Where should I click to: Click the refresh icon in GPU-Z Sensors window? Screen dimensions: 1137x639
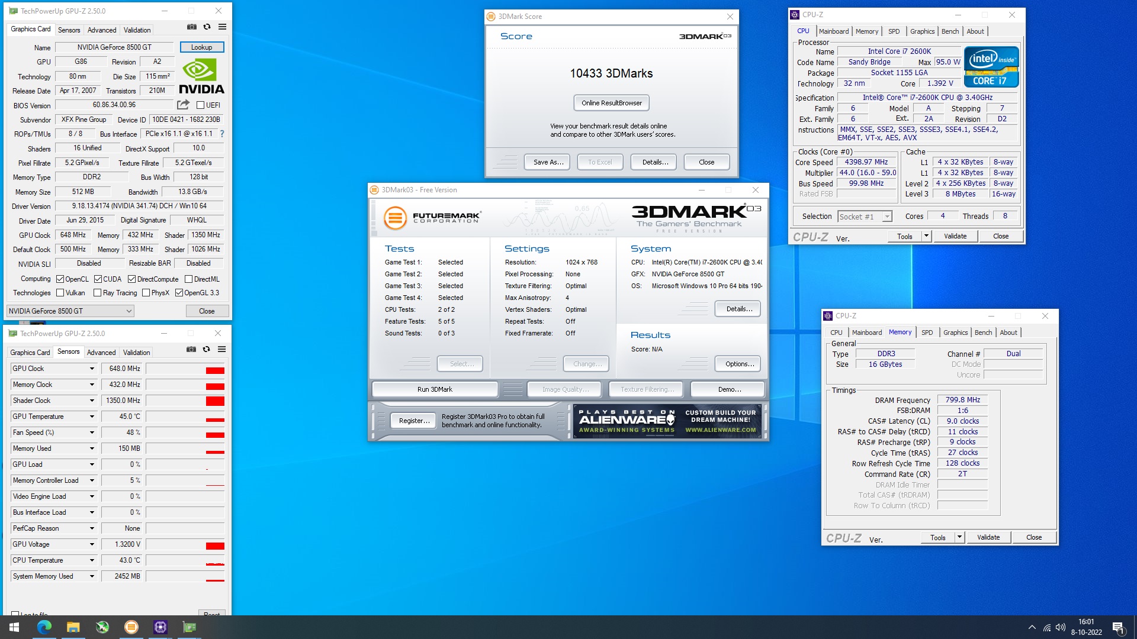click(206, 349)
